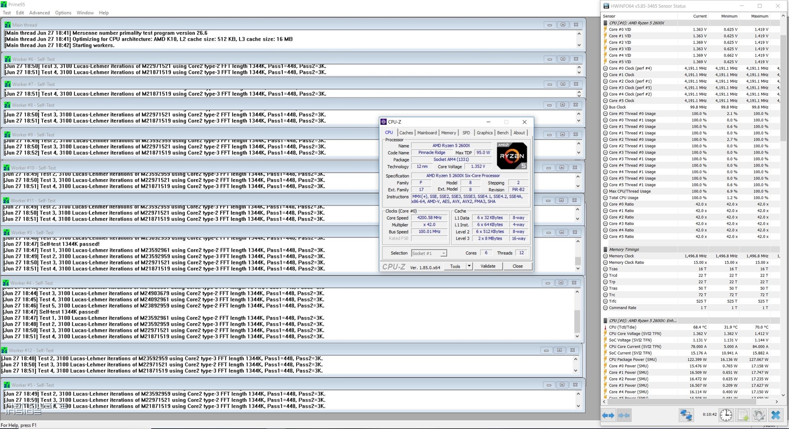Image resolution: width=789 pixels, height=429 pixels.
Task: Click the Worker #4 scroll up arrow
Action: [577, 292]
